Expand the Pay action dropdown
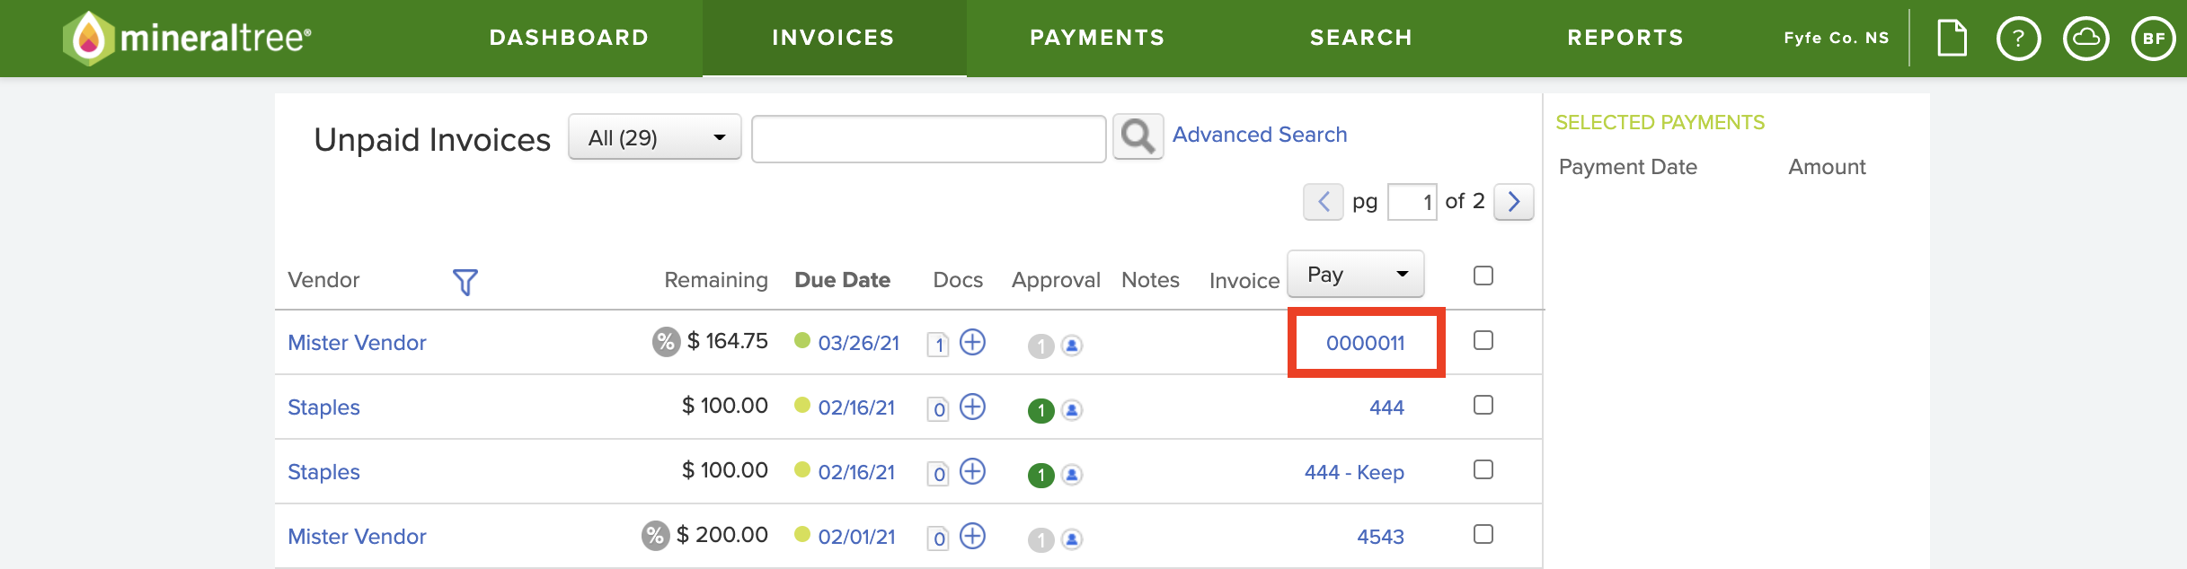This screenshot has width=2187, height=569. (1355, 275)
